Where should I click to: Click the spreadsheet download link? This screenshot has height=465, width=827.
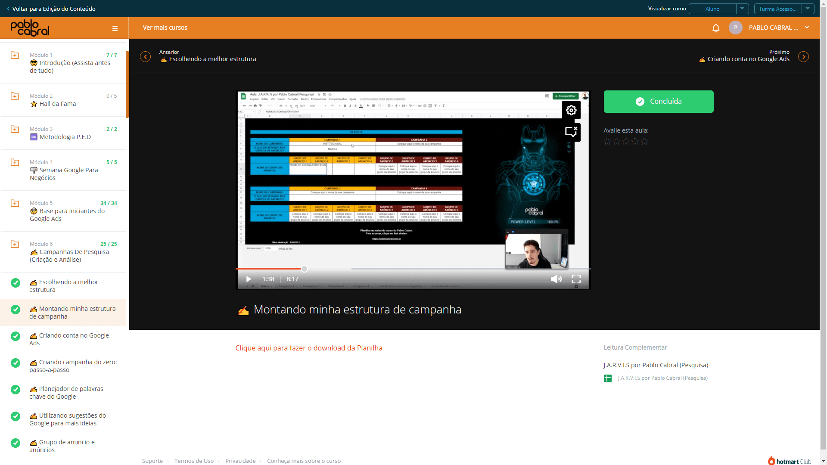coord(309,348)
